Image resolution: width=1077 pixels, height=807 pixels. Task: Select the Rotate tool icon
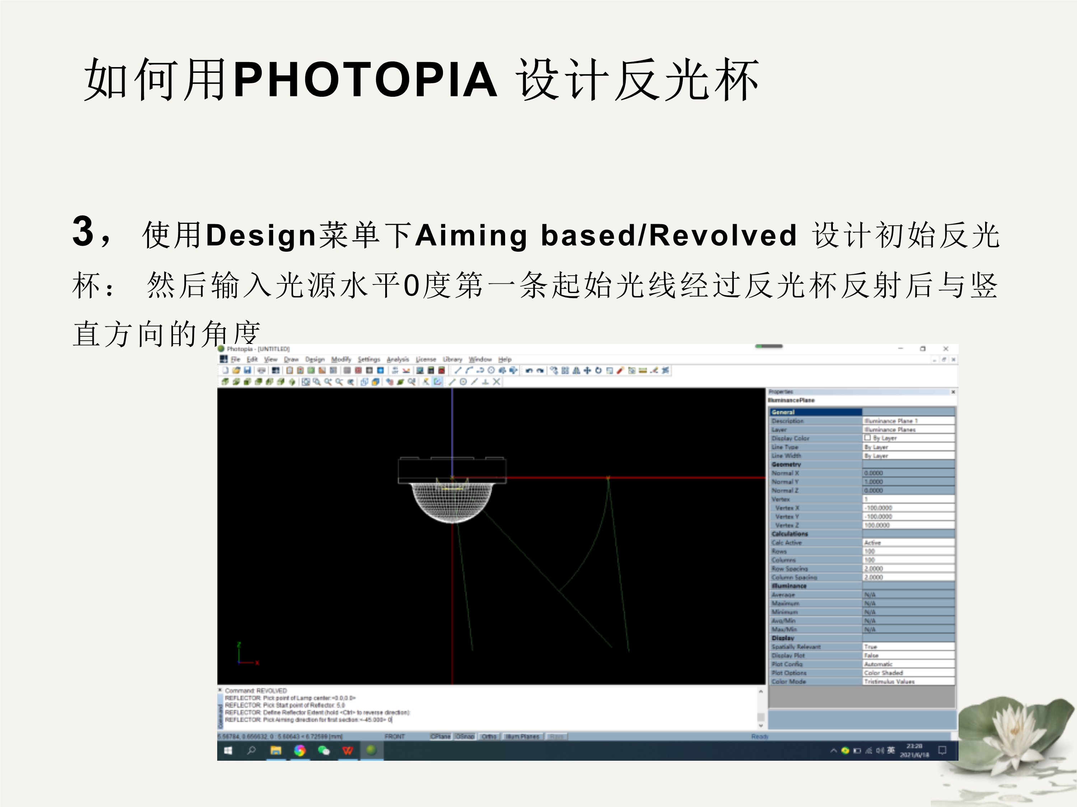tap(598, 370)
